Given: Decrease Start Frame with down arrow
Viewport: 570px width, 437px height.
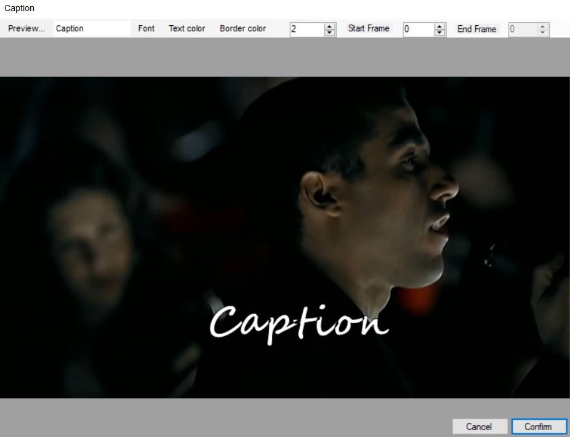Looking at the screenshot, I should pos(440,33).
